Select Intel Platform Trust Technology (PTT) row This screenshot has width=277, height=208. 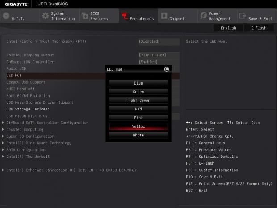[46, 42]
